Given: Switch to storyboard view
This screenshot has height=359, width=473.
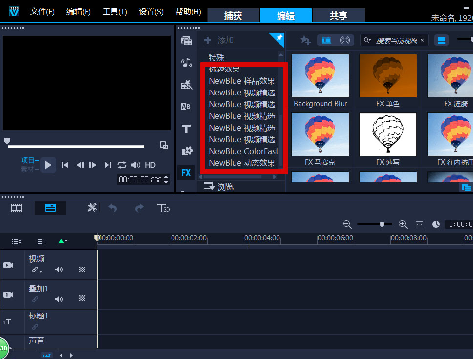Looking at the screenshot, I should [x=17, y=208].
